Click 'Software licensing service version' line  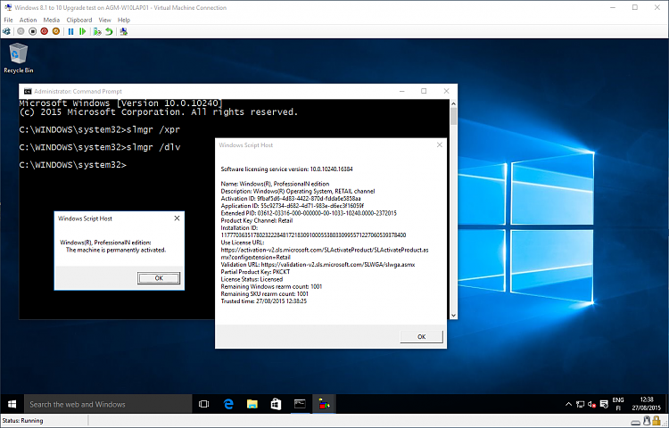(x=286, y=169)
